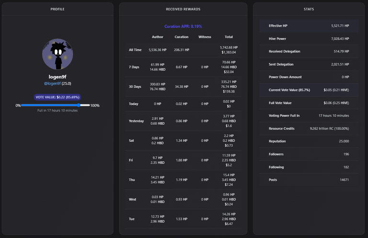Click the 34.38 HP thirty-day curation value
Viewport: 368px width, 238px height.
pos(182,87)
